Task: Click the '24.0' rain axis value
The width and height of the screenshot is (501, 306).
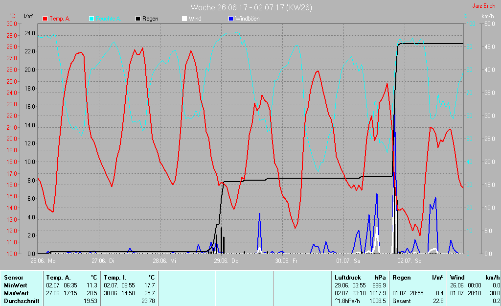Action: (30, 33)
